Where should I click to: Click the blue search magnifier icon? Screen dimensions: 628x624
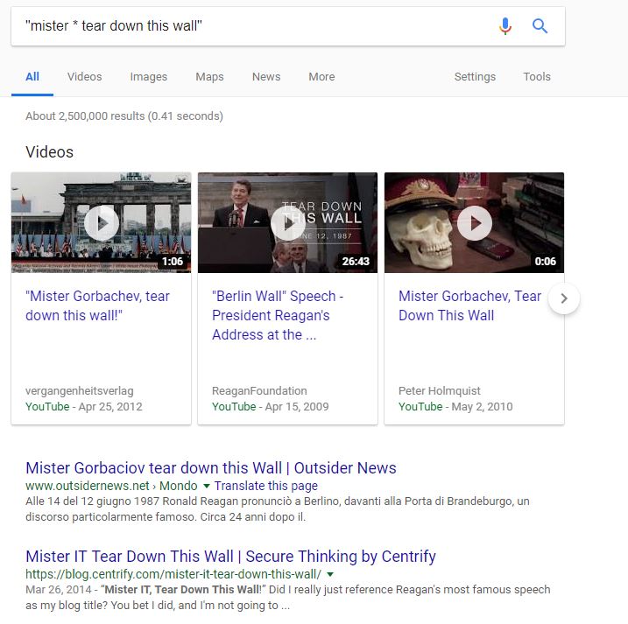pos(540,26)
